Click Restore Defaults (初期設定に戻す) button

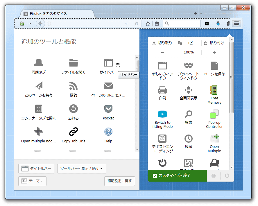click(x=120, y=181)
